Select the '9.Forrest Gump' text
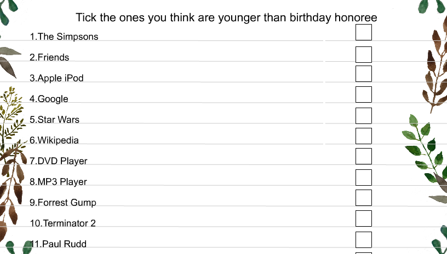The height and width of the screenshot is (254, 447). point(63,203)
